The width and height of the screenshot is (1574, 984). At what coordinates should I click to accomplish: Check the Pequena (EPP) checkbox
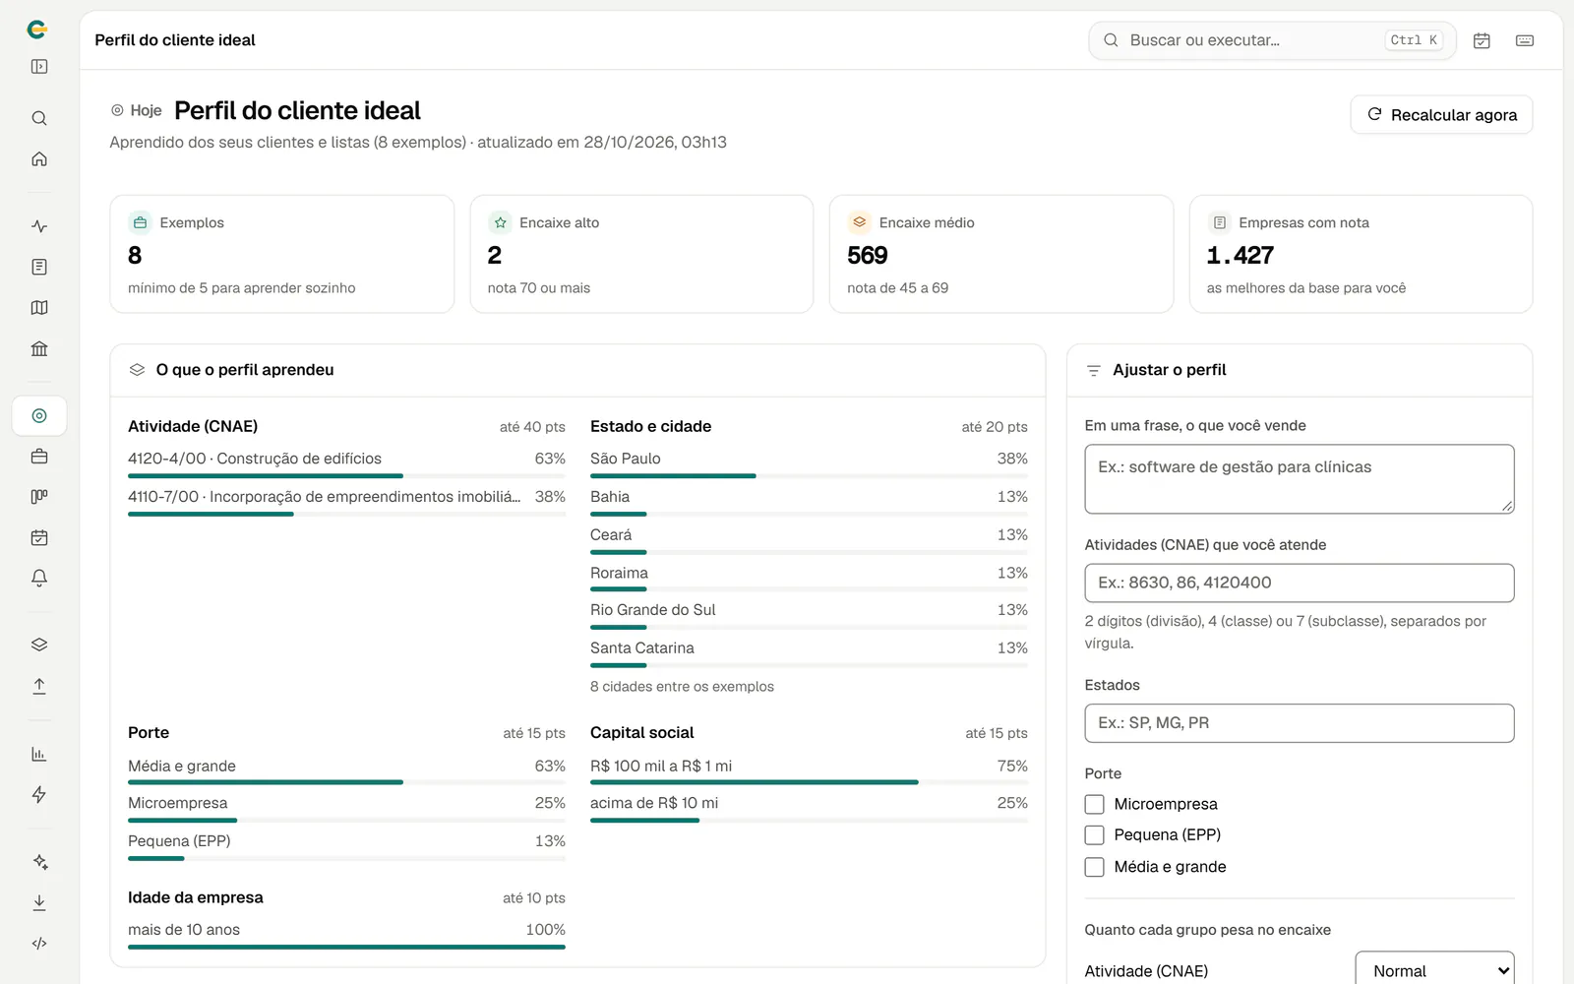point(1094,835)
